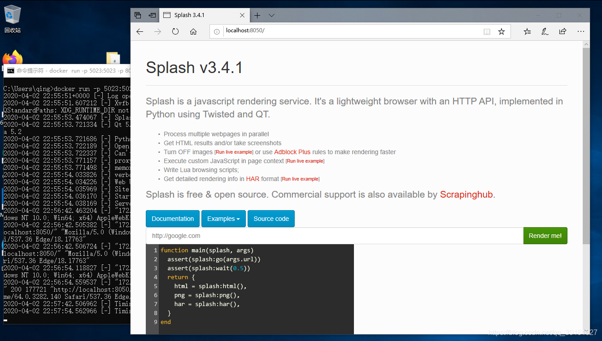The image size is (602, 341).
Task: Click the page vertical scrollbar thumb
Action: (586, 146)
